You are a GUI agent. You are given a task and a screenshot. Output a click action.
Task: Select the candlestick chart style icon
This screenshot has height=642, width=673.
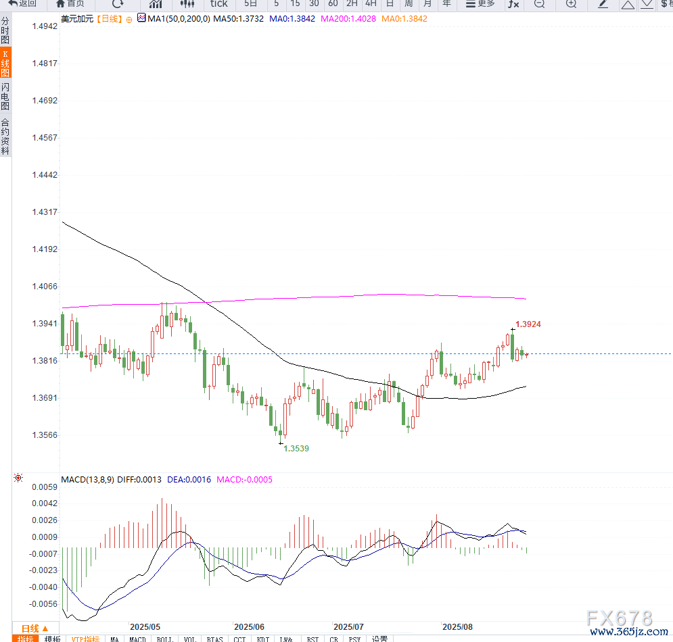[x=187, y=3]
